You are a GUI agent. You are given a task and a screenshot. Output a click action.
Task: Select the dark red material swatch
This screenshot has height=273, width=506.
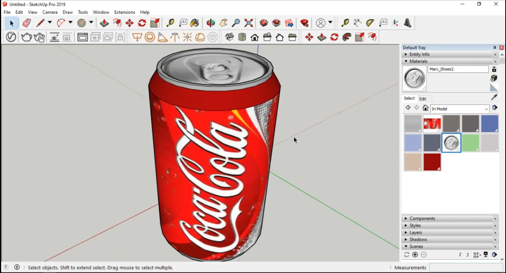432,162
